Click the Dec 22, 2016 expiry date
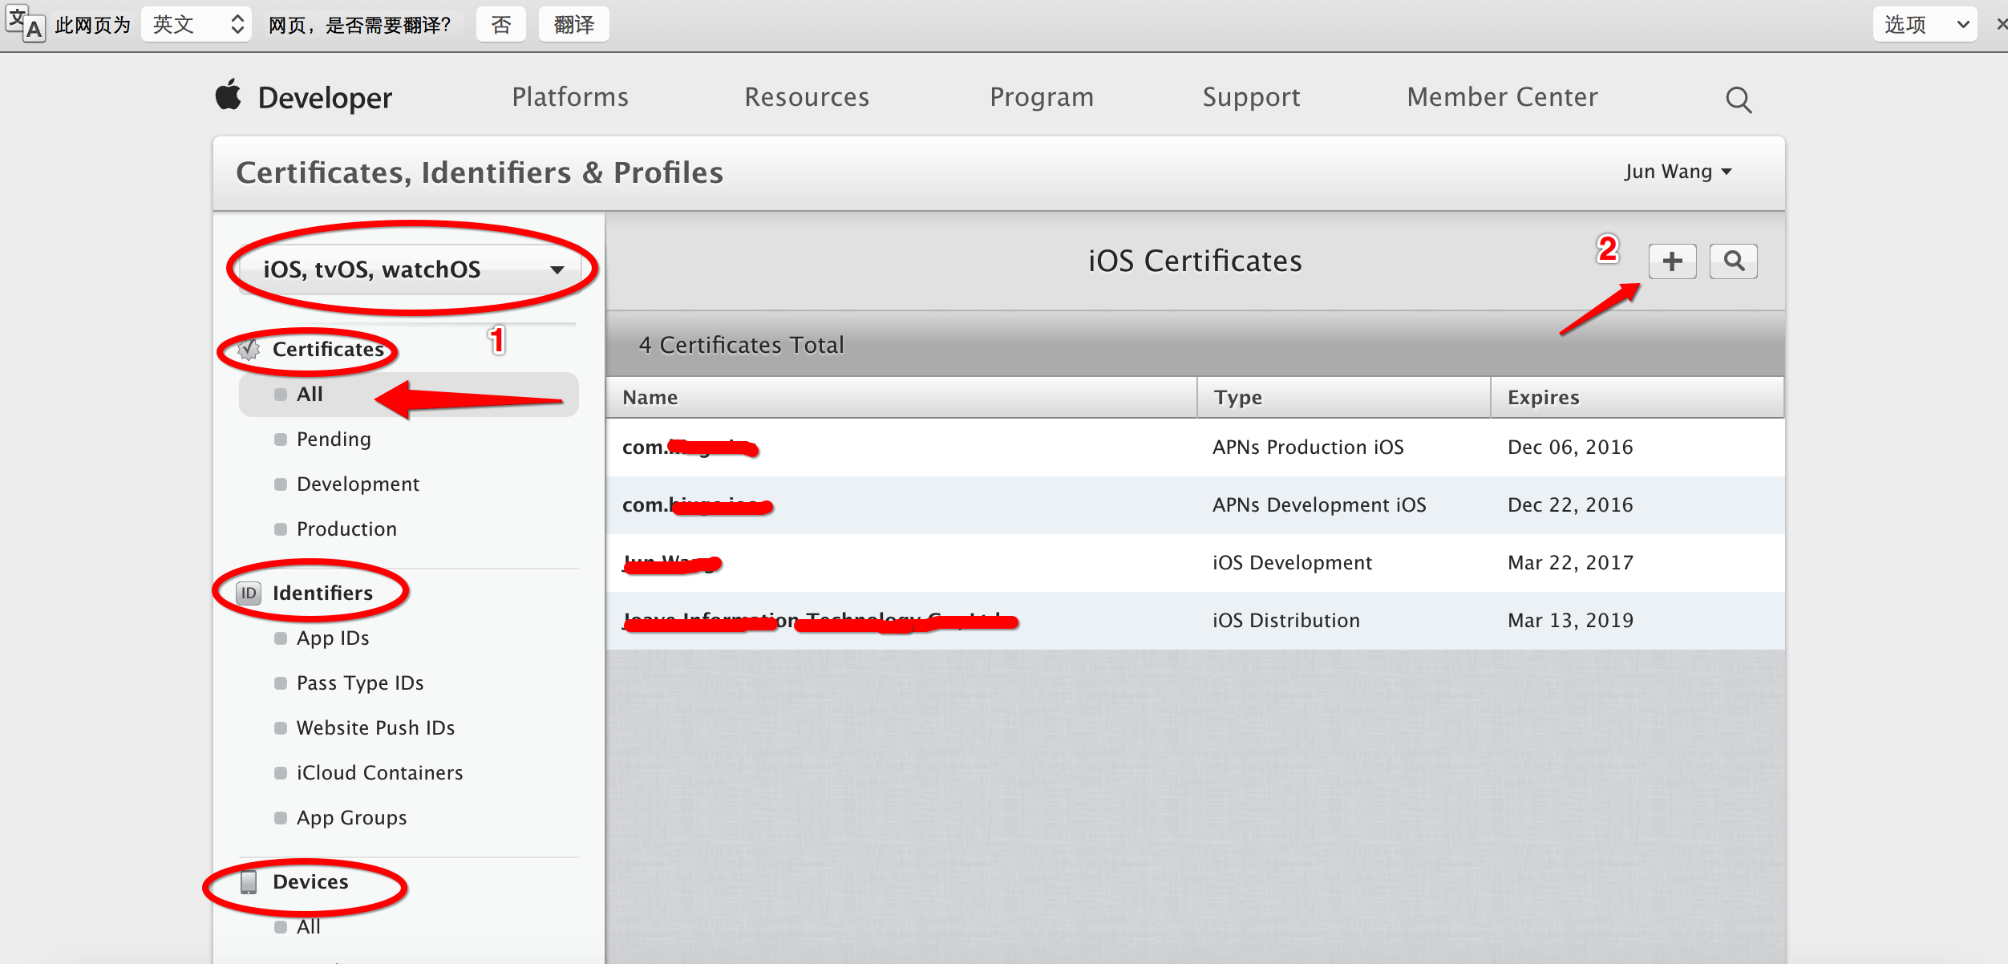 pos(1570,505)
